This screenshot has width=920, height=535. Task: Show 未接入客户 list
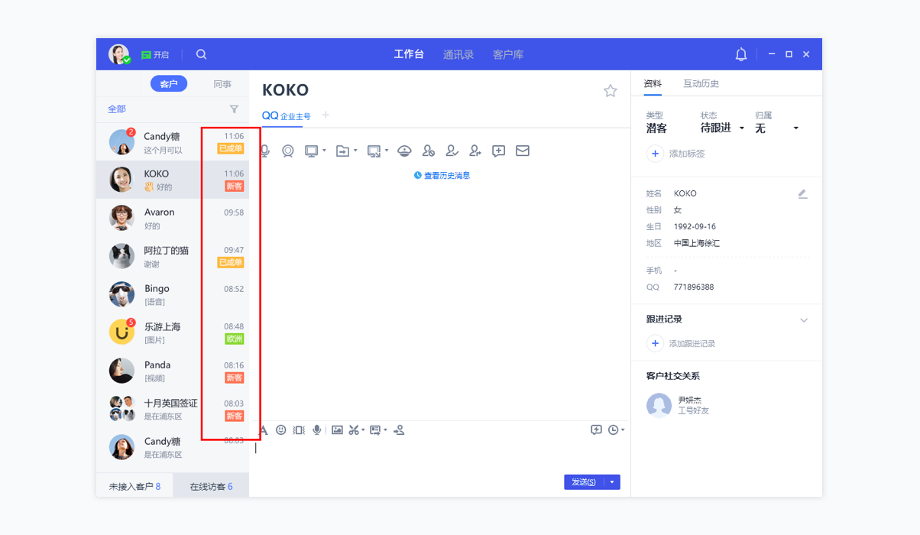[x=134, y=486]
